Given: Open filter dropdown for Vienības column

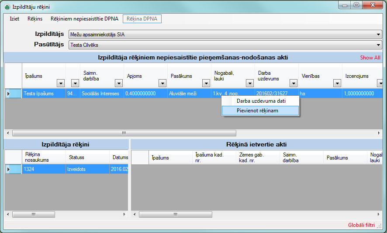Looking at the screenshot, I should pyautogui.click(x=337, y=83).
